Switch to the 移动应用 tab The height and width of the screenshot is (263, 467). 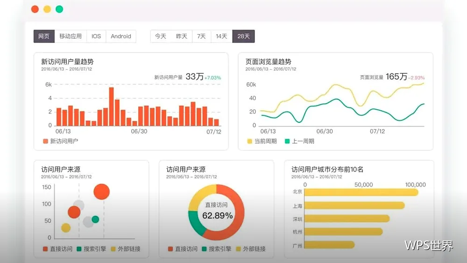tap(71, 36)
